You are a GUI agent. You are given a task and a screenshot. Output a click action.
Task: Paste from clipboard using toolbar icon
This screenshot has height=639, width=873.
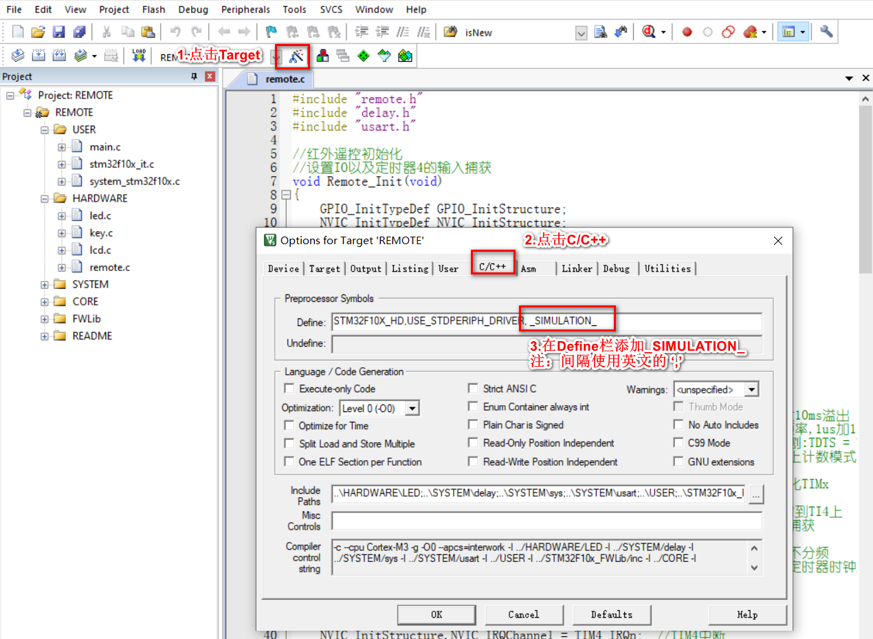pos(148,32)
